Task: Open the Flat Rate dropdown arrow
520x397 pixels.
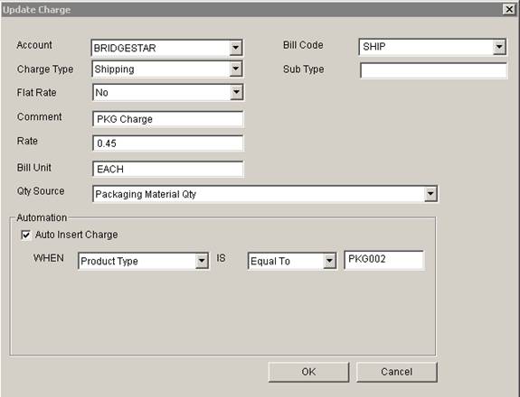Action: click(236, 92)
